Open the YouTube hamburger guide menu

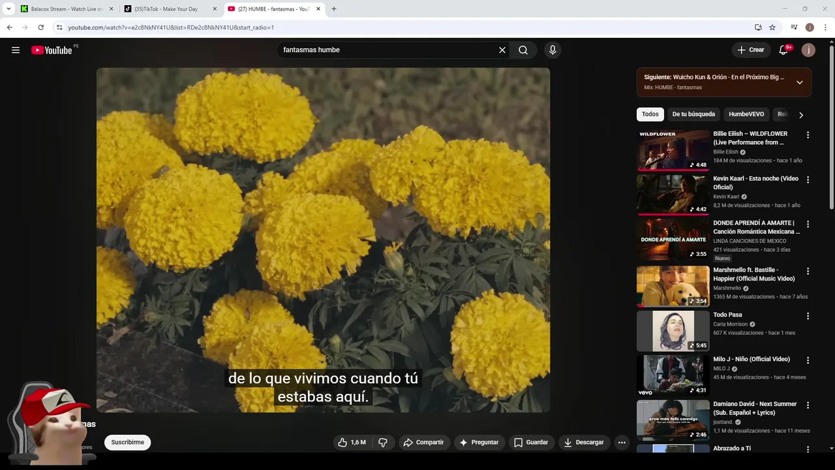pyautogui.click(x=16, y=50)
